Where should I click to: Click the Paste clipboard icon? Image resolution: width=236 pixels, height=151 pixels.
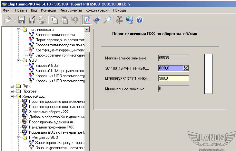[64, 20]
